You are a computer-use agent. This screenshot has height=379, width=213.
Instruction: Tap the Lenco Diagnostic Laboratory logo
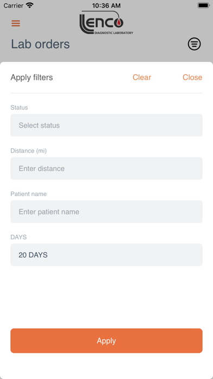point(106,23)
